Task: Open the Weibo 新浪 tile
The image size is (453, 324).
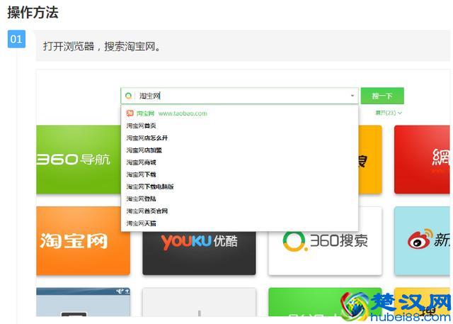Action: [422, 240]
